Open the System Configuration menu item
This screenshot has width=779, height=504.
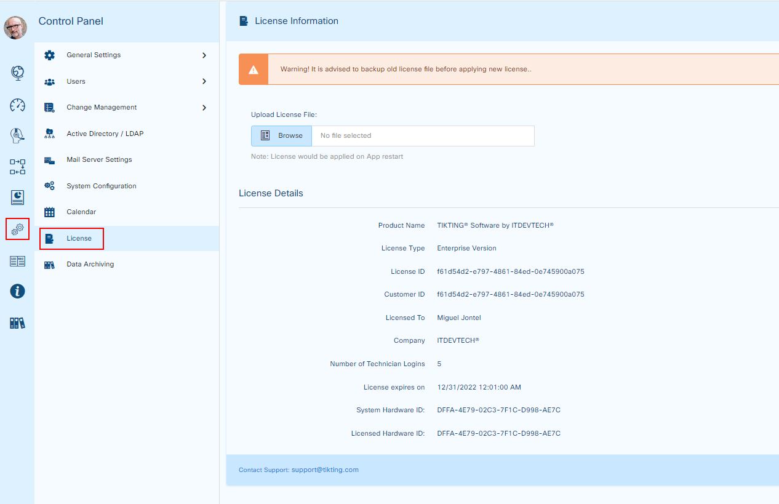[x=102, y=186]
